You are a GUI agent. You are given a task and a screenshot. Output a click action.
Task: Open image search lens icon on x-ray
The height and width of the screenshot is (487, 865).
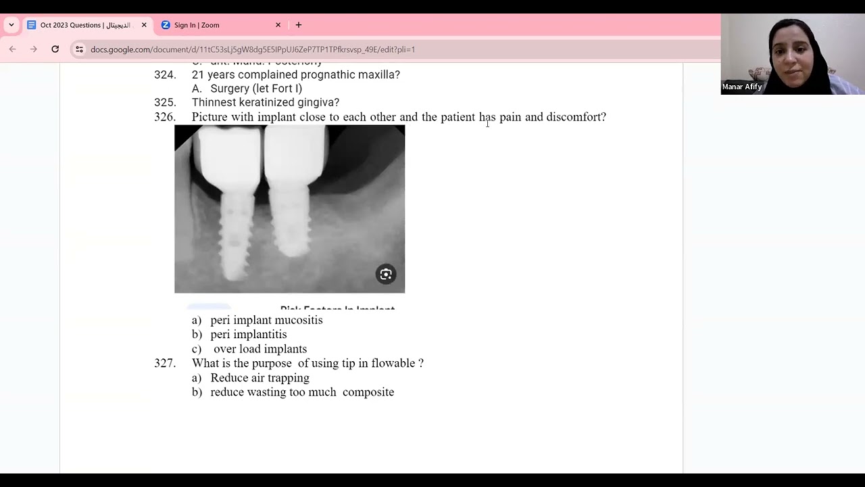[x=386, y=274]
